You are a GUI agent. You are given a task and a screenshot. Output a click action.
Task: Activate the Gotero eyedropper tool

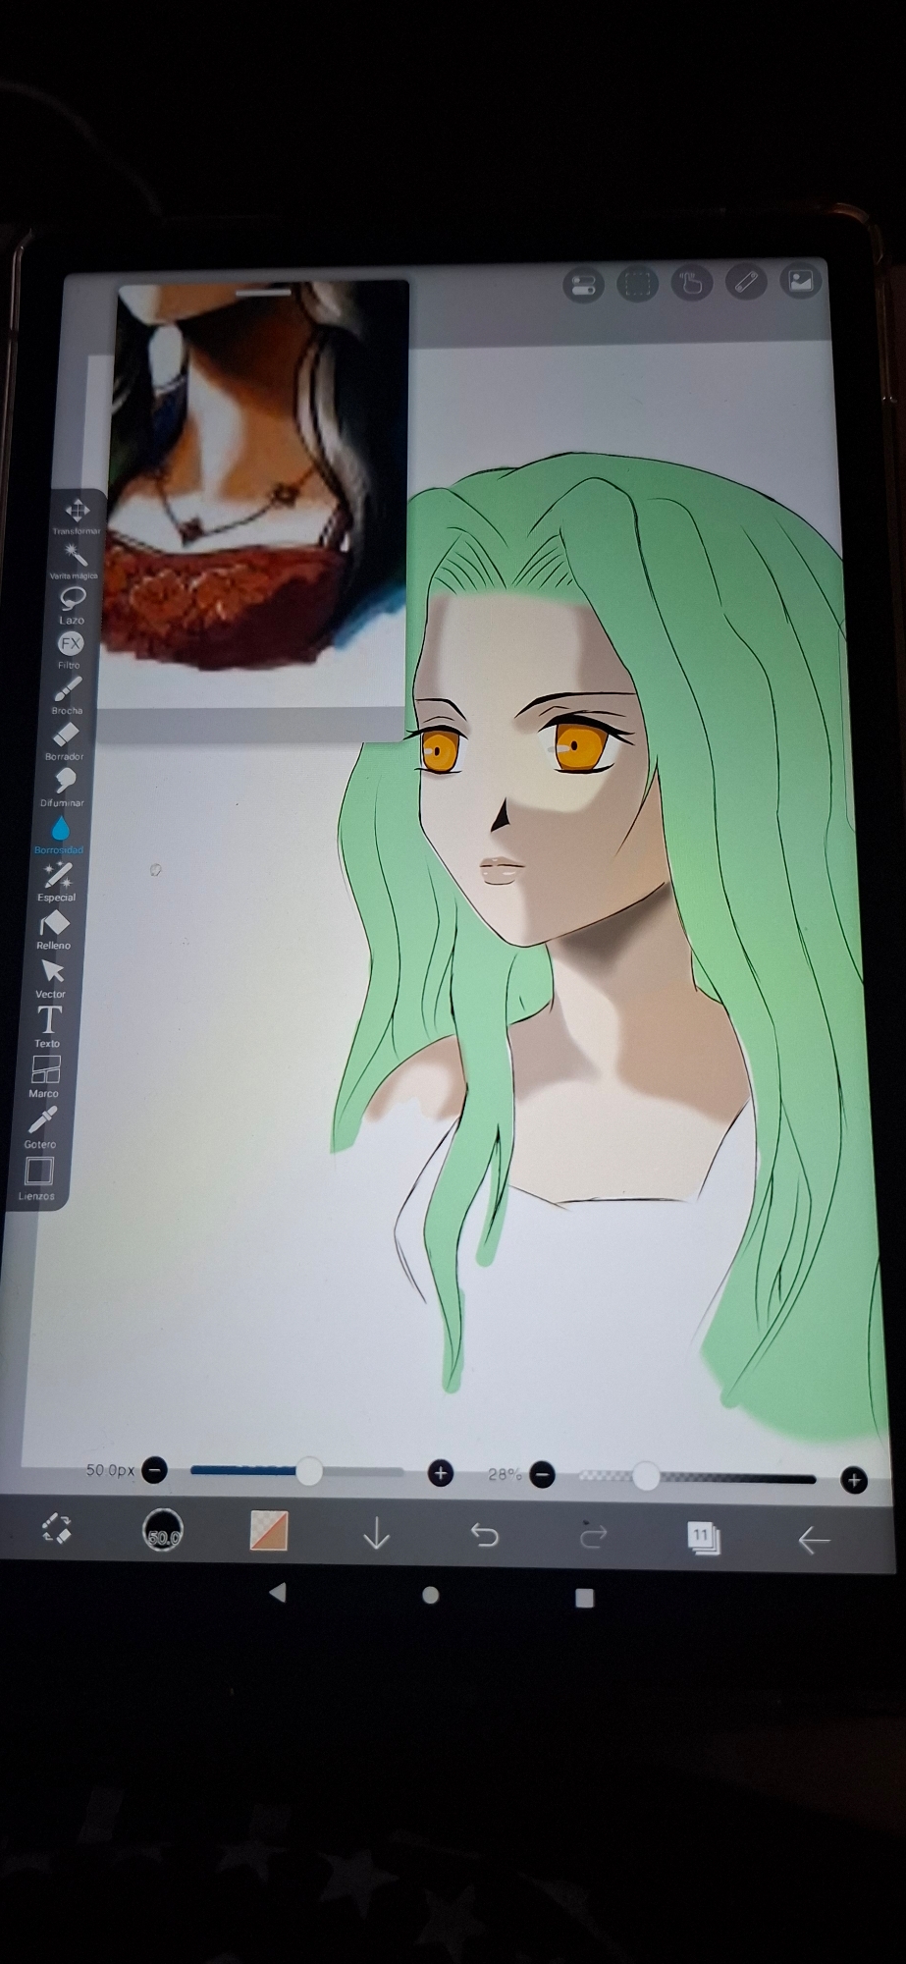pyautogui.click(x=42, y=1120)
